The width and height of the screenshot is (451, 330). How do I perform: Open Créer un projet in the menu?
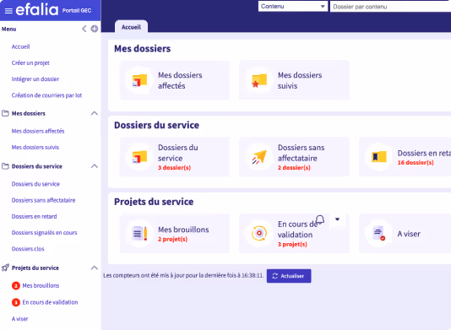tap(30, 62)
